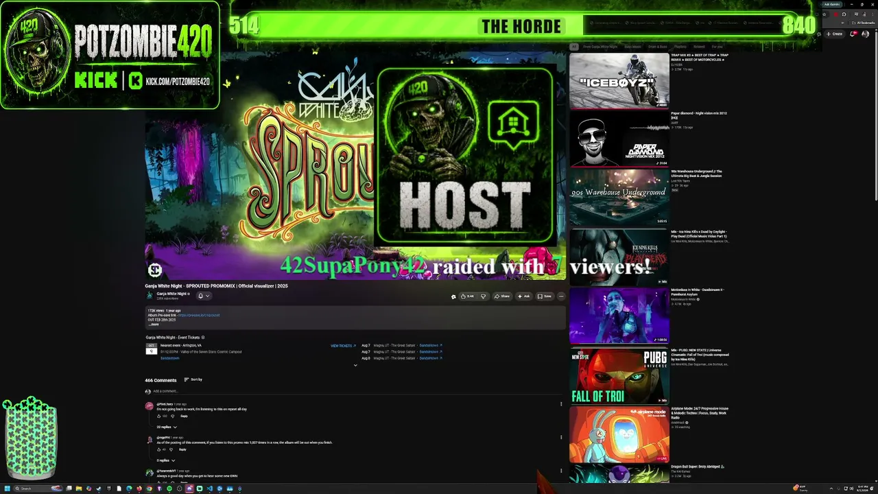Dislike the 'not going back to work' comment

point(172,416)
